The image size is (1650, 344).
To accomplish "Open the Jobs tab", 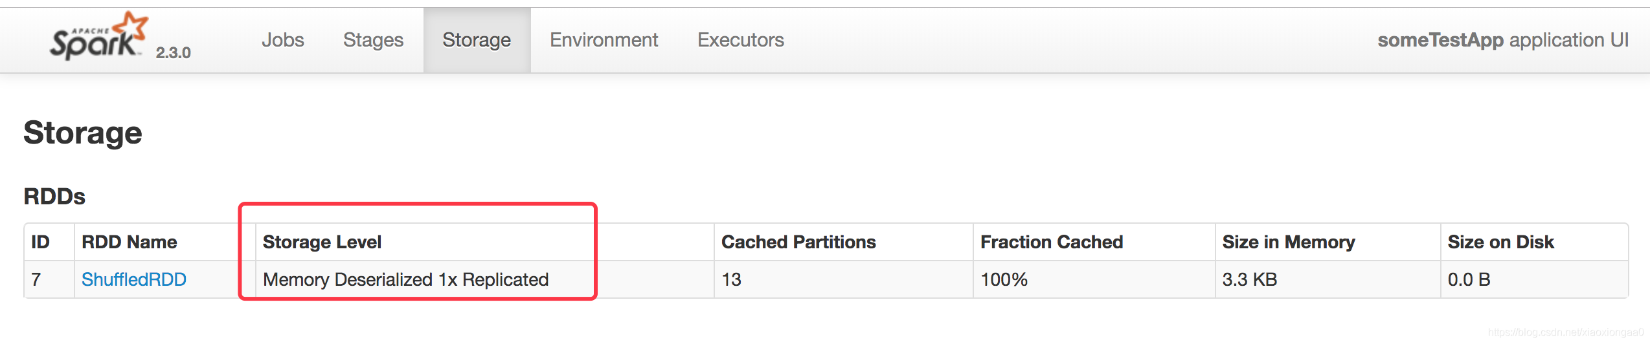I will point(283,40).
